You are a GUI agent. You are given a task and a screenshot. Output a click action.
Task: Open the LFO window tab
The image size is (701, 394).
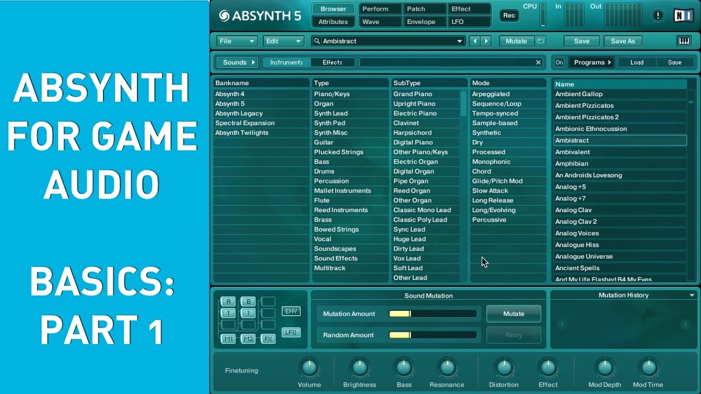tap(469, 22)
